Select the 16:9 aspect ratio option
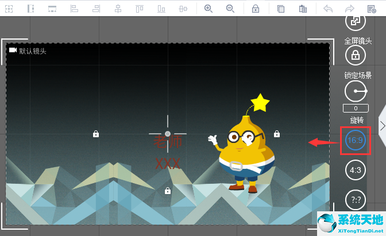The height and width of the screenshot is (236, 386). tap(356, 140)
